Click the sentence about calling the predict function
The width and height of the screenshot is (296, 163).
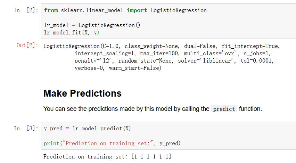(153, 109)
